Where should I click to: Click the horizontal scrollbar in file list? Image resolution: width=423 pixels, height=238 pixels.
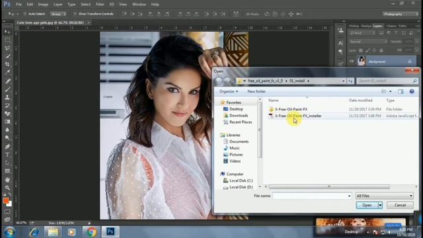pyautogui.click(x=329, y=186)
